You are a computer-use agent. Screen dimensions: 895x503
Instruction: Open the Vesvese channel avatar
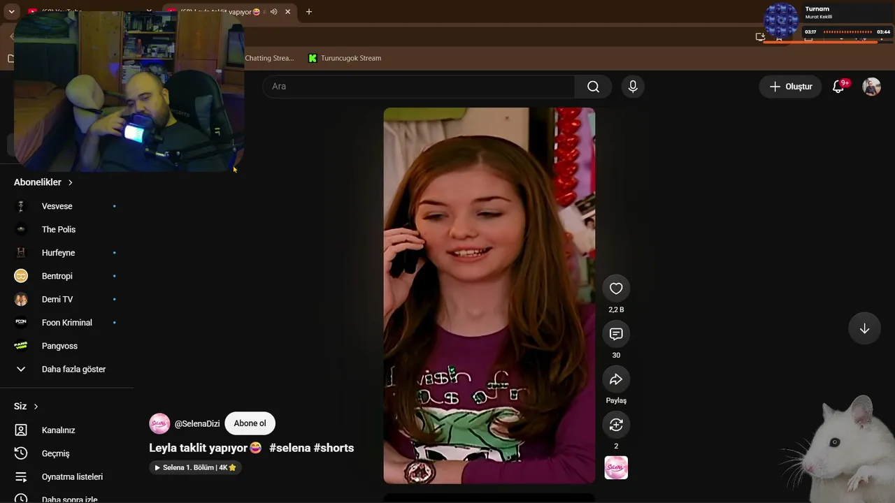tap(21, 206)
